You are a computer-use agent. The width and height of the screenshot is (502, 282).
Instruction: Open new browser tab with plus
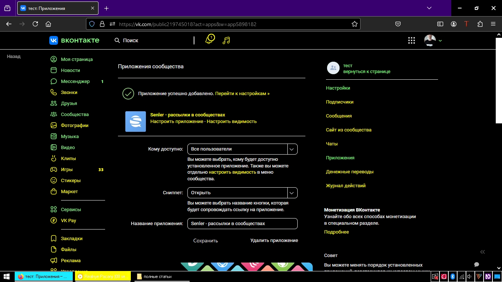pos(107,8)
